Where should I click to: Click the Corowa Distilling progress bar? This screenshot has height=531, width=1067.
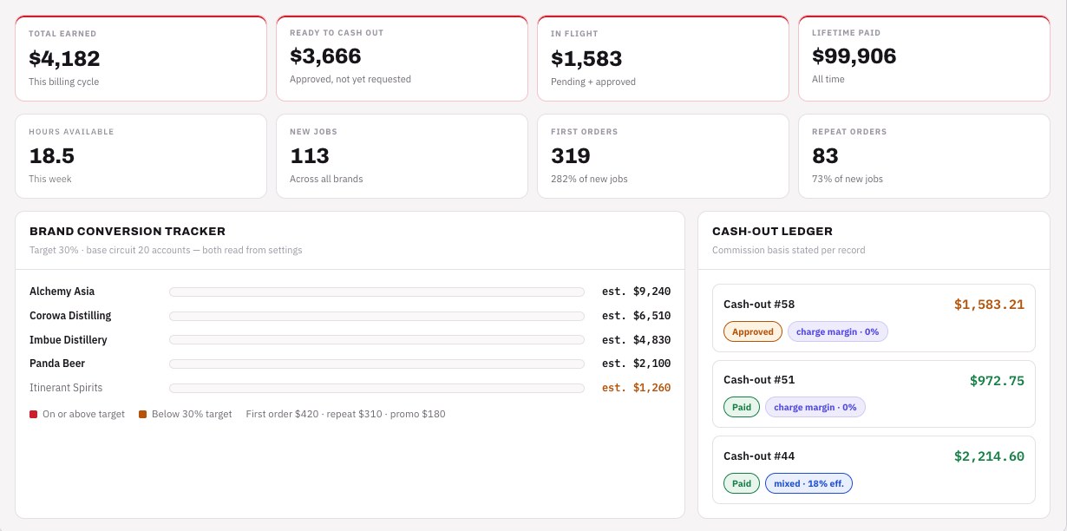coord(376,317)
